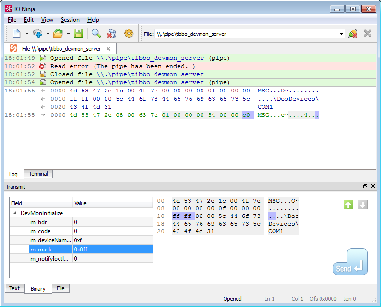
Task: Click the outgoing arrow on the green hex row
Action: 43,115
